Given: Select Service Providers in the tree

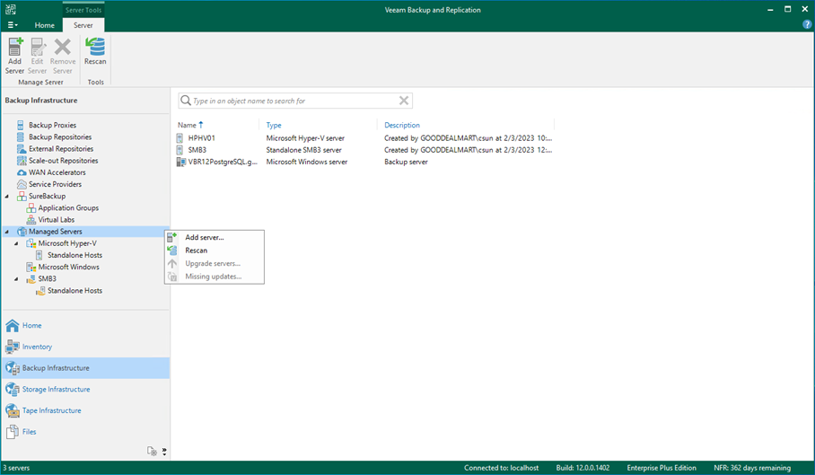Looking at the screenshot, I should point(55,184).
